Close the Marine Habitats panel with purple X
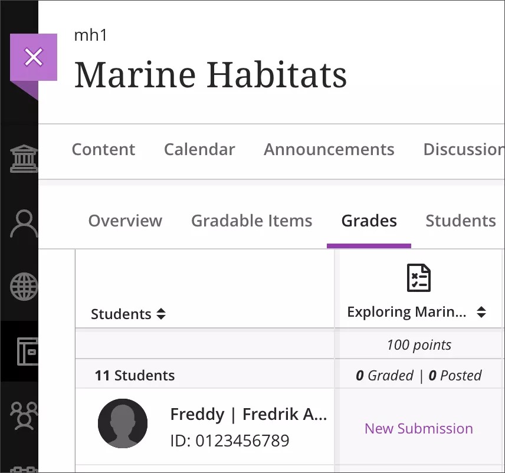 [34, 57]
